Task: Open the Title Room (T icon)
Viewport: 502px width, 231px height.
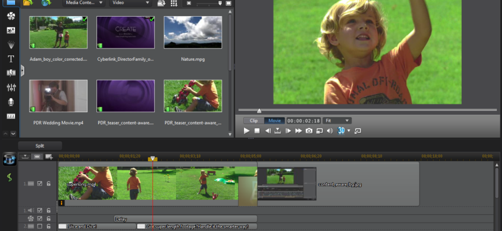Action: [10, 59]
